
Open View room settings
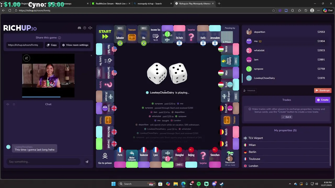pos(75,45)
